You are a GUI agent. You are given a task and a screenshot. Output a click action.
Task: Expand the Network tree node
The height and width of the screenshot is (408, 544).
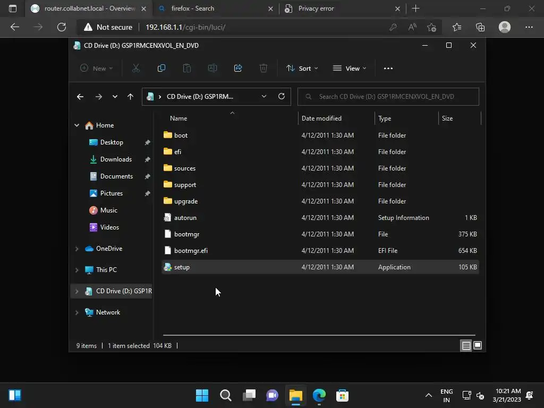(x=76, y=312)
